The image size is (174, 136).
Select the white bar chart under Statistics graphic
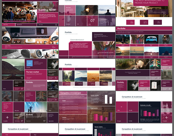[108, 99]
